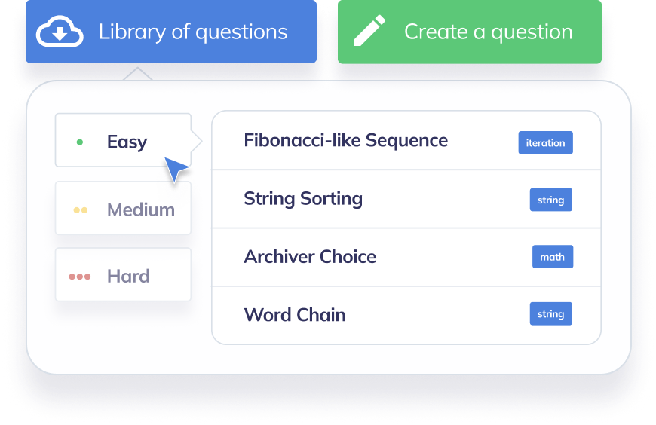Open the Word Chain question
Image resolution: width=656 pixels, height=425 pixels.
pyautogui.click(x=406, y=316)
